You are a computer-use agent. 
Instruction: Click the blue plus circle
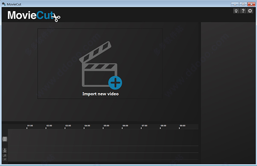click(x=115, y=83)
